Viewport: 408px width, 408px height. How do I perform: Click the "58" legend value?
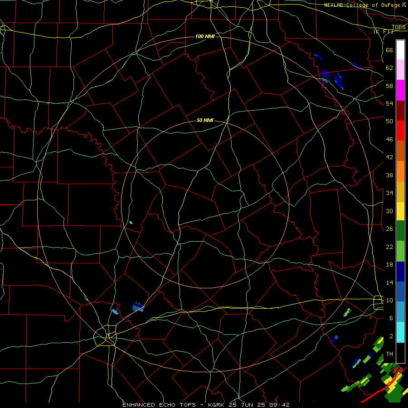pyautogui.click(x=389, y=86)
